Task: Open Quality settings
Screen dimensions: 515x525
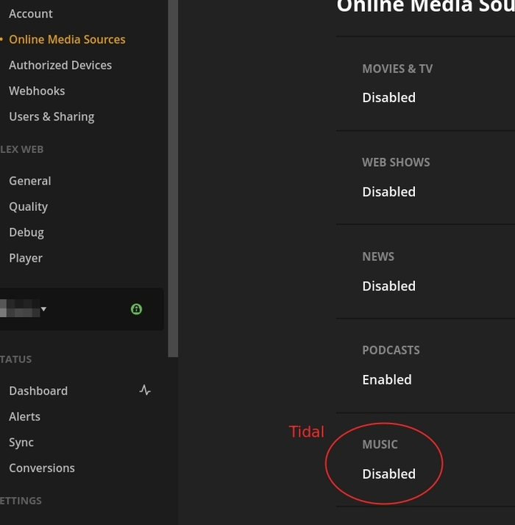Action: (28, 207)
